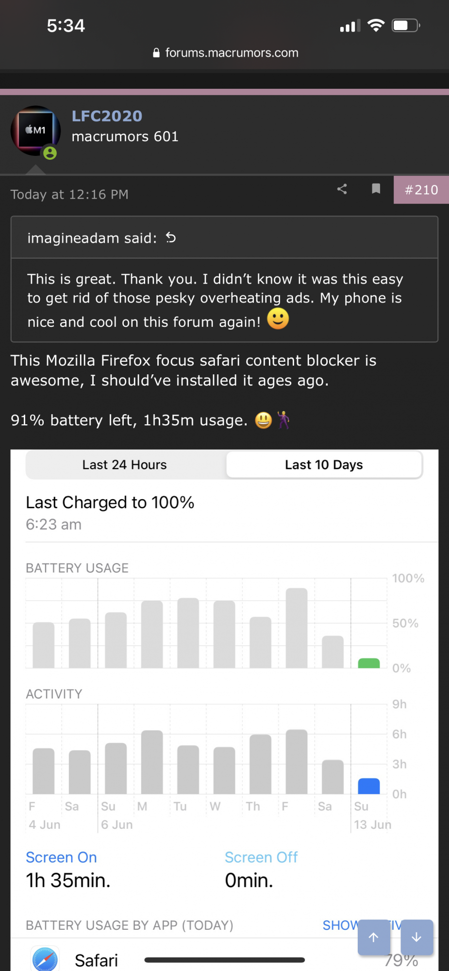This screenshot has width=449, height=971.
Task: Select the Last 10 Days tab
Action: (324, 465)
